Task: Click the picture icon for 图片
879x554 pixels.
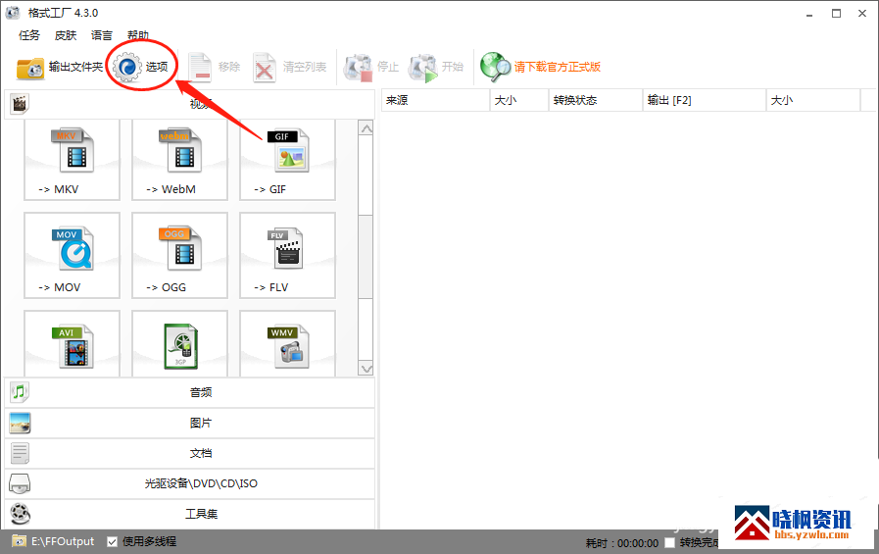Action: coord(21,423)
